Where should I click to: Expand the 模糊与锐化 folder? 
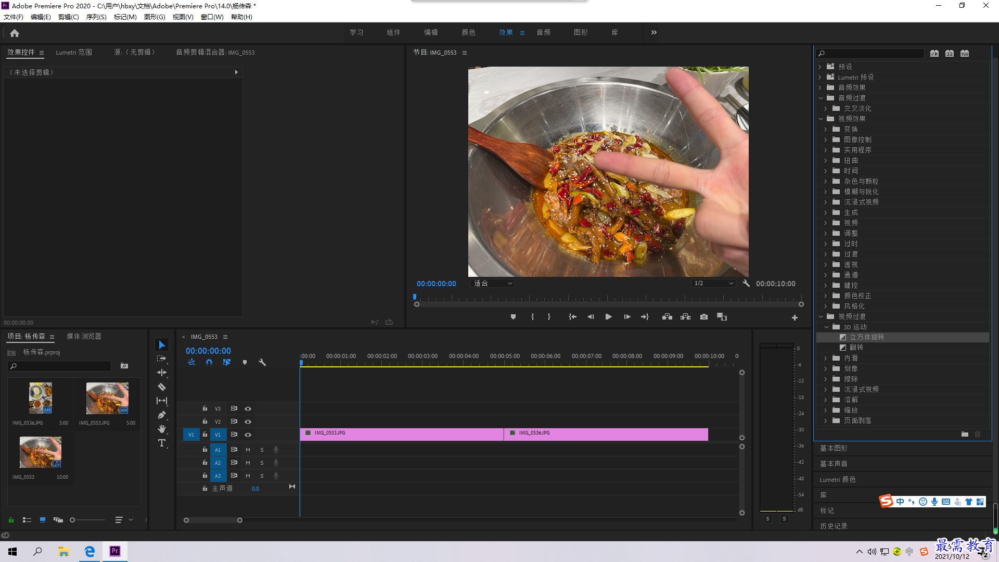click(x=825, y=192)
